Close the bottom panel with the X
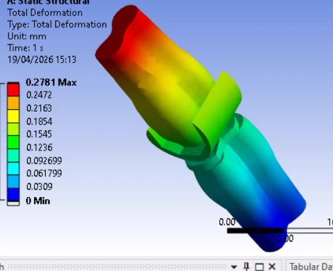333x271 pixels. (x=272, y=267)
